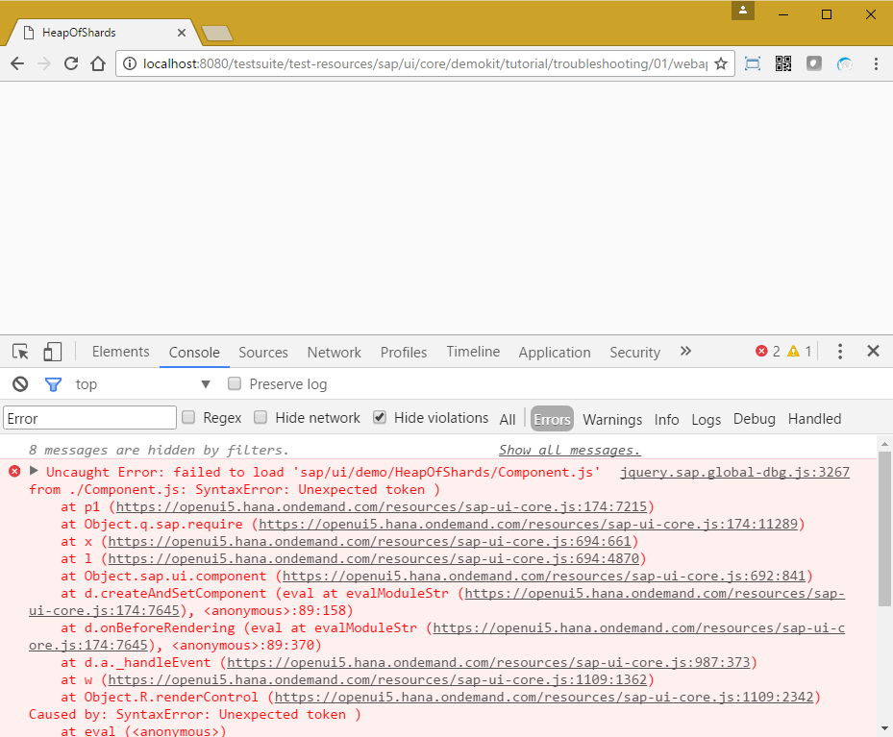Click the console scroll-down arrow
The width and height of the screenshot is (893, 737).
884,728
